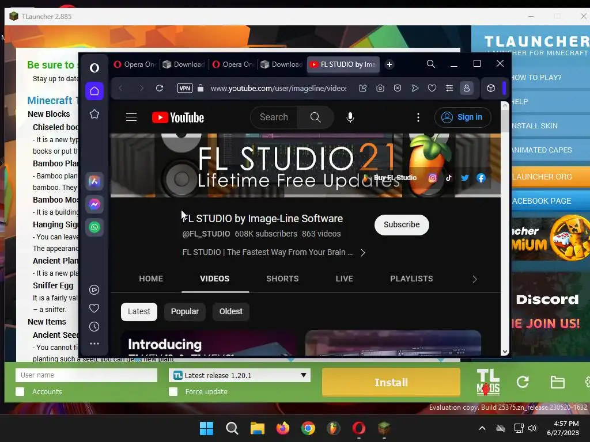Open Opera tab search magnifier
590x442 pixels.
point(431,64)
